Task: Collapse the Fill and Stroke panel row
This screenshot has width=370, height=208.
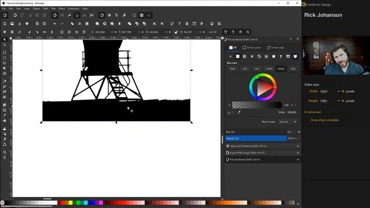Action: 298,159
